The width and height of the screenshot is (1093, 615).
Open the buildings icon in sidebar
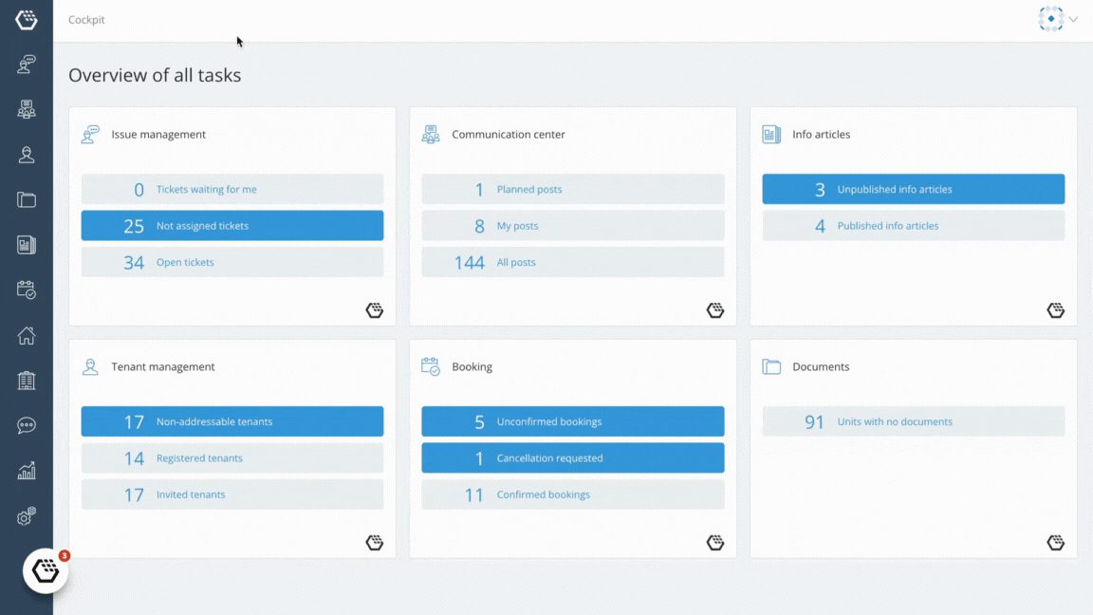[27, 381]
